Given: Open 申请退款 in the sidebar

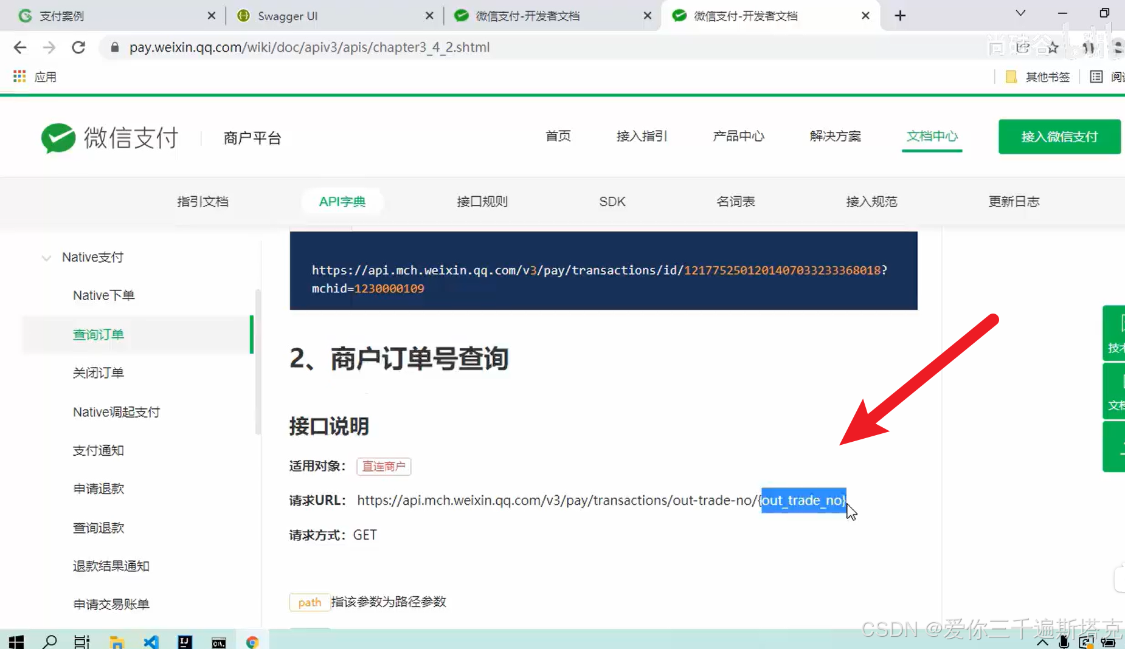Looking at the screenshot, I should point(98,489).
